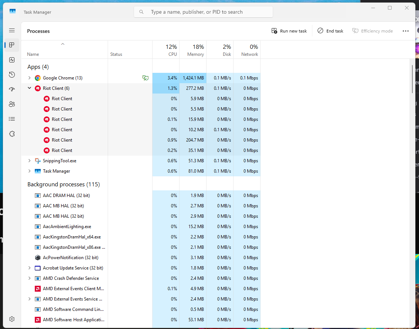Click the Apps (4) group heading
The height and width of the screenshot is (329, 419).
pos(38,67)
